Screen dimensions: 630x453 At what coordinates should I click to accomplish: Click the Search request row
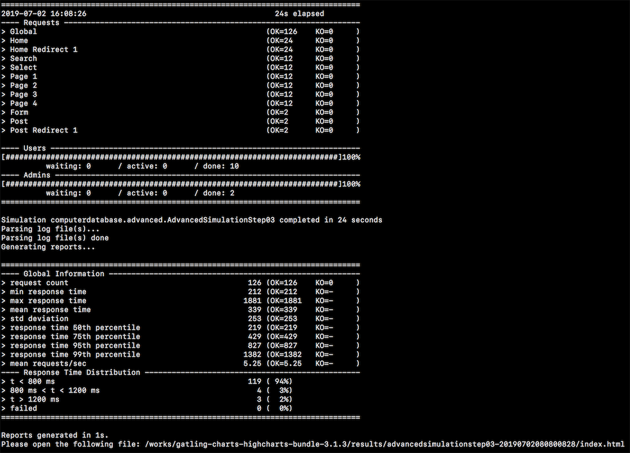pyautogui.click(x=180, y=59)
